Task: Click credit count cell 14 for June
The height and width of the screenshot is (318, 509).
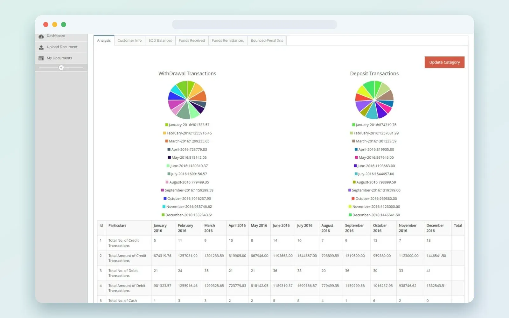Action: [x=275, y=241]
